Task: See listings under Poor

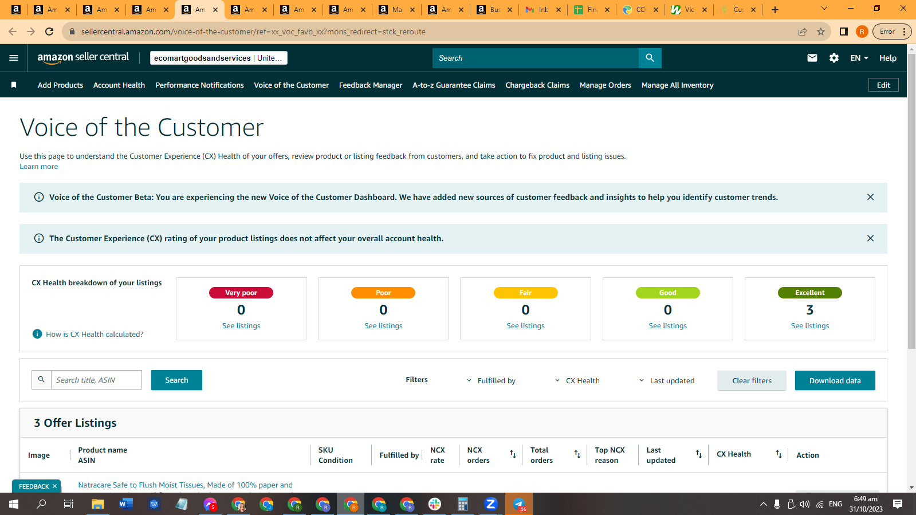Action: point(383,325)
